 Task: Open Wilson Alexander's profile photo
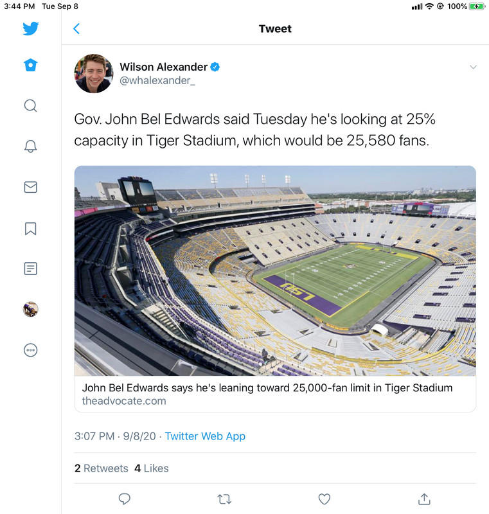pyautogui.click(x=94, y=74)
